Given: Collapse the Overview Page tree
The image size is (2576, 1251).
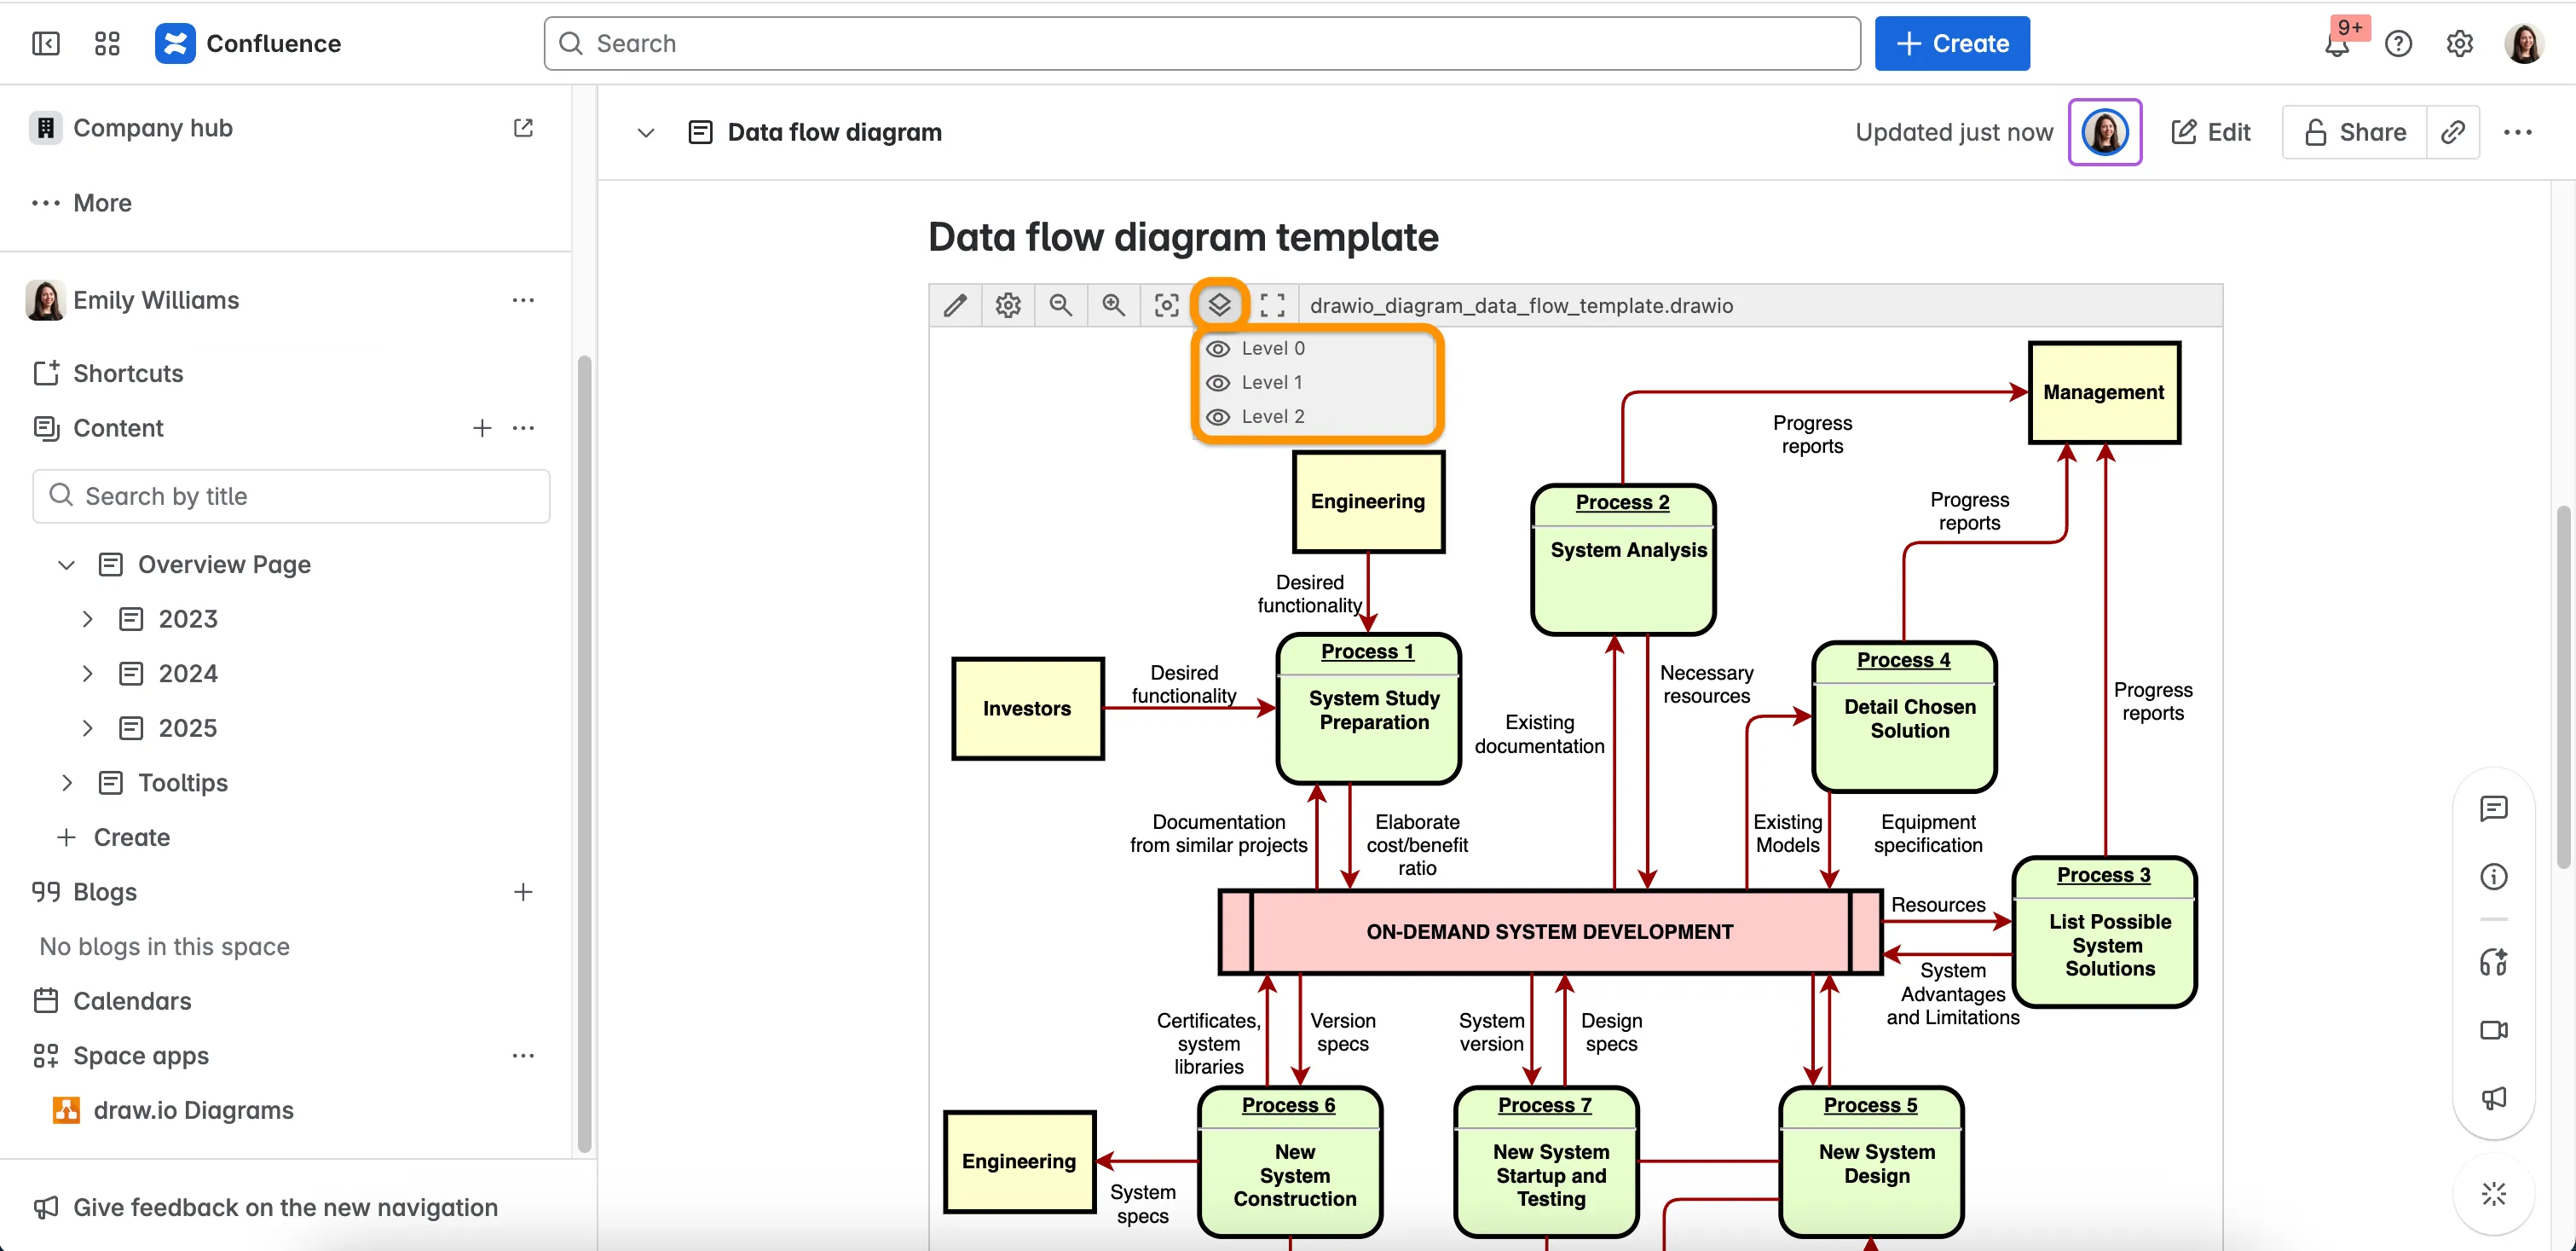Looking at the screenshot, I should click(65, 565).
